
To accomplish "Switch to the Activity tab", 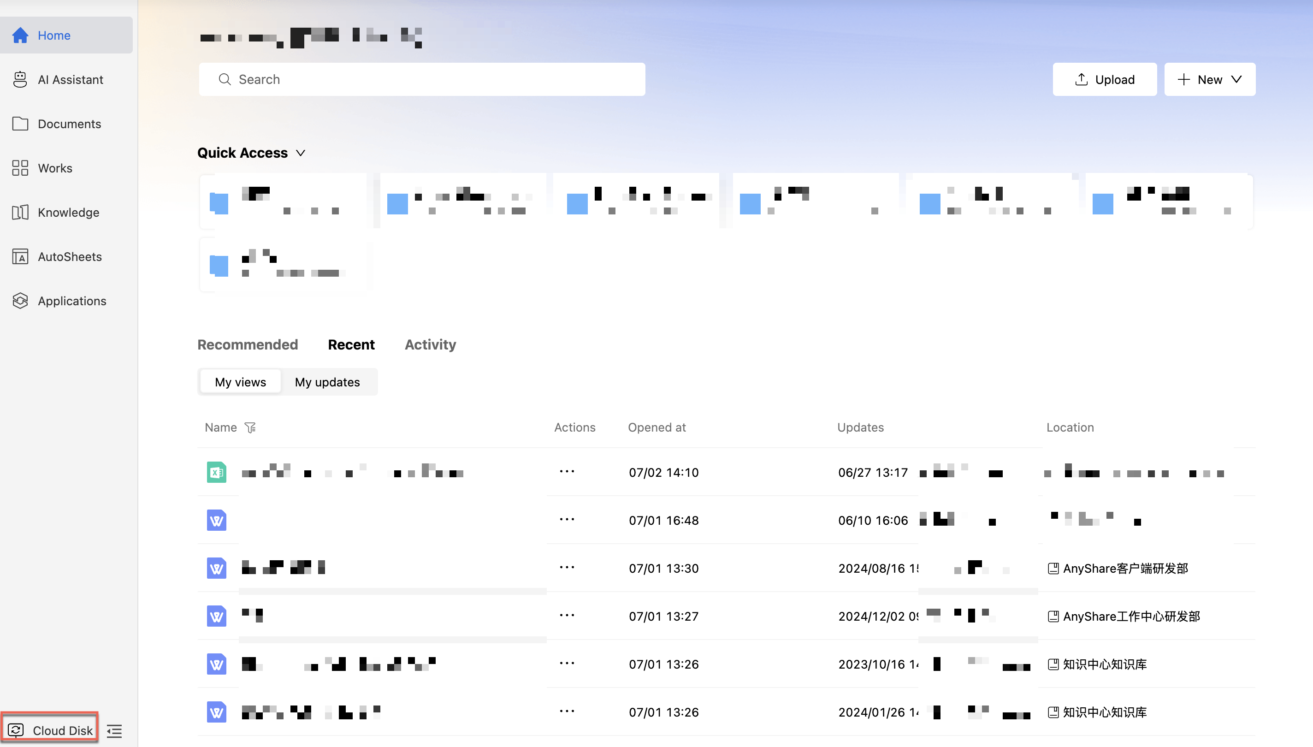I will click(x=430, y=344).
